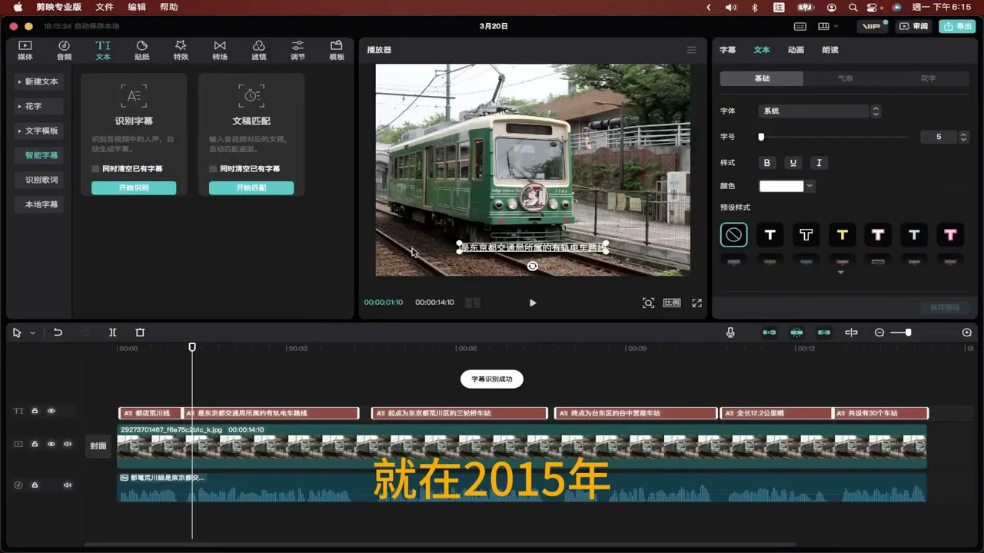Click the 开始识别 button

(134, 188)
